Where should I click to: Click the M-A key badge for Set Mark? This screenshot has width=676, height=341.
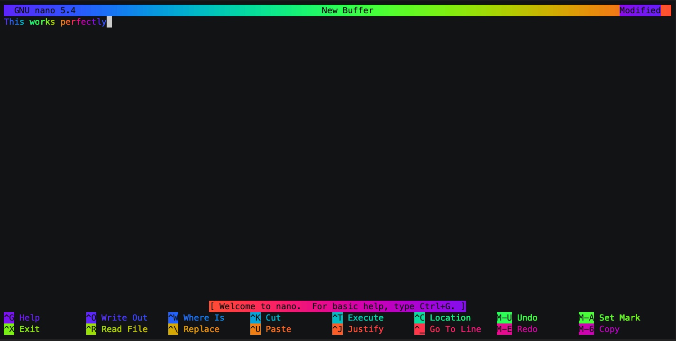pos(586,318)
